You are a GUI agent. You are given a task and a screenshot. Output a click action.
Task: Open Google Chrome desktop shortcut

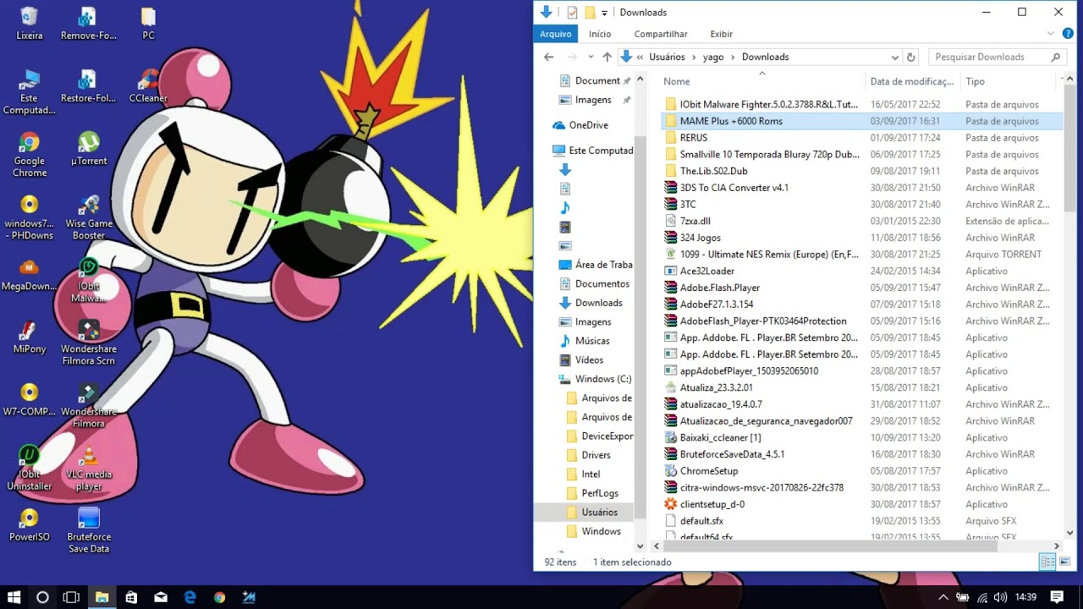tap(30, 153)
